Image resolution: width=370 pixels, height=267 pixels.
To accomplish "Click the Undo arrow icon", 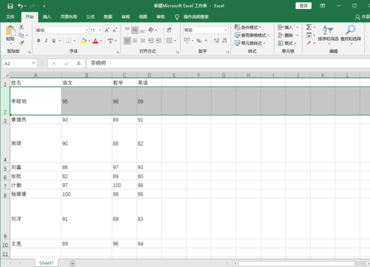I will 21,6.
